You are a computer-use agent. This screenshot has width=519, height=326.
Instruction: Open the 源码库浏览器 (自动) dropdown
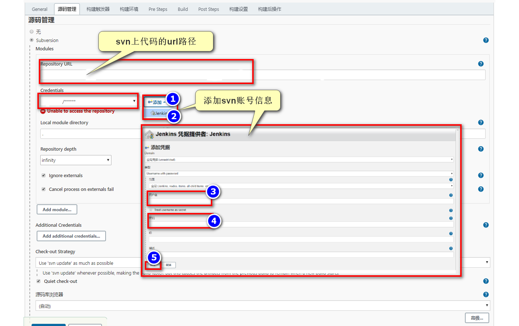[x=263, y=306]
